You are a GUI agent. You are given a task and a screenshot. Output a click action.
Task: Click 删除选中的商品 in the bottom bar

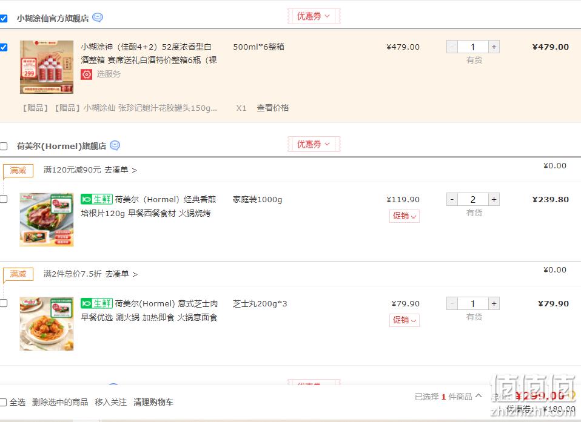coord(60,402)
